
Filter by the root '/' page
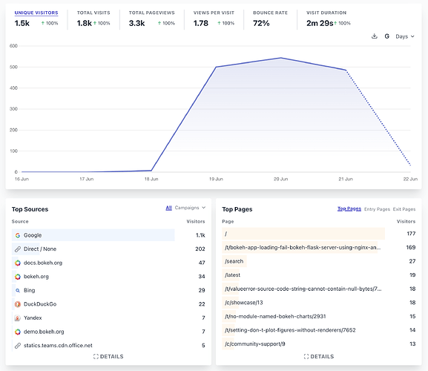coord(319,234)
